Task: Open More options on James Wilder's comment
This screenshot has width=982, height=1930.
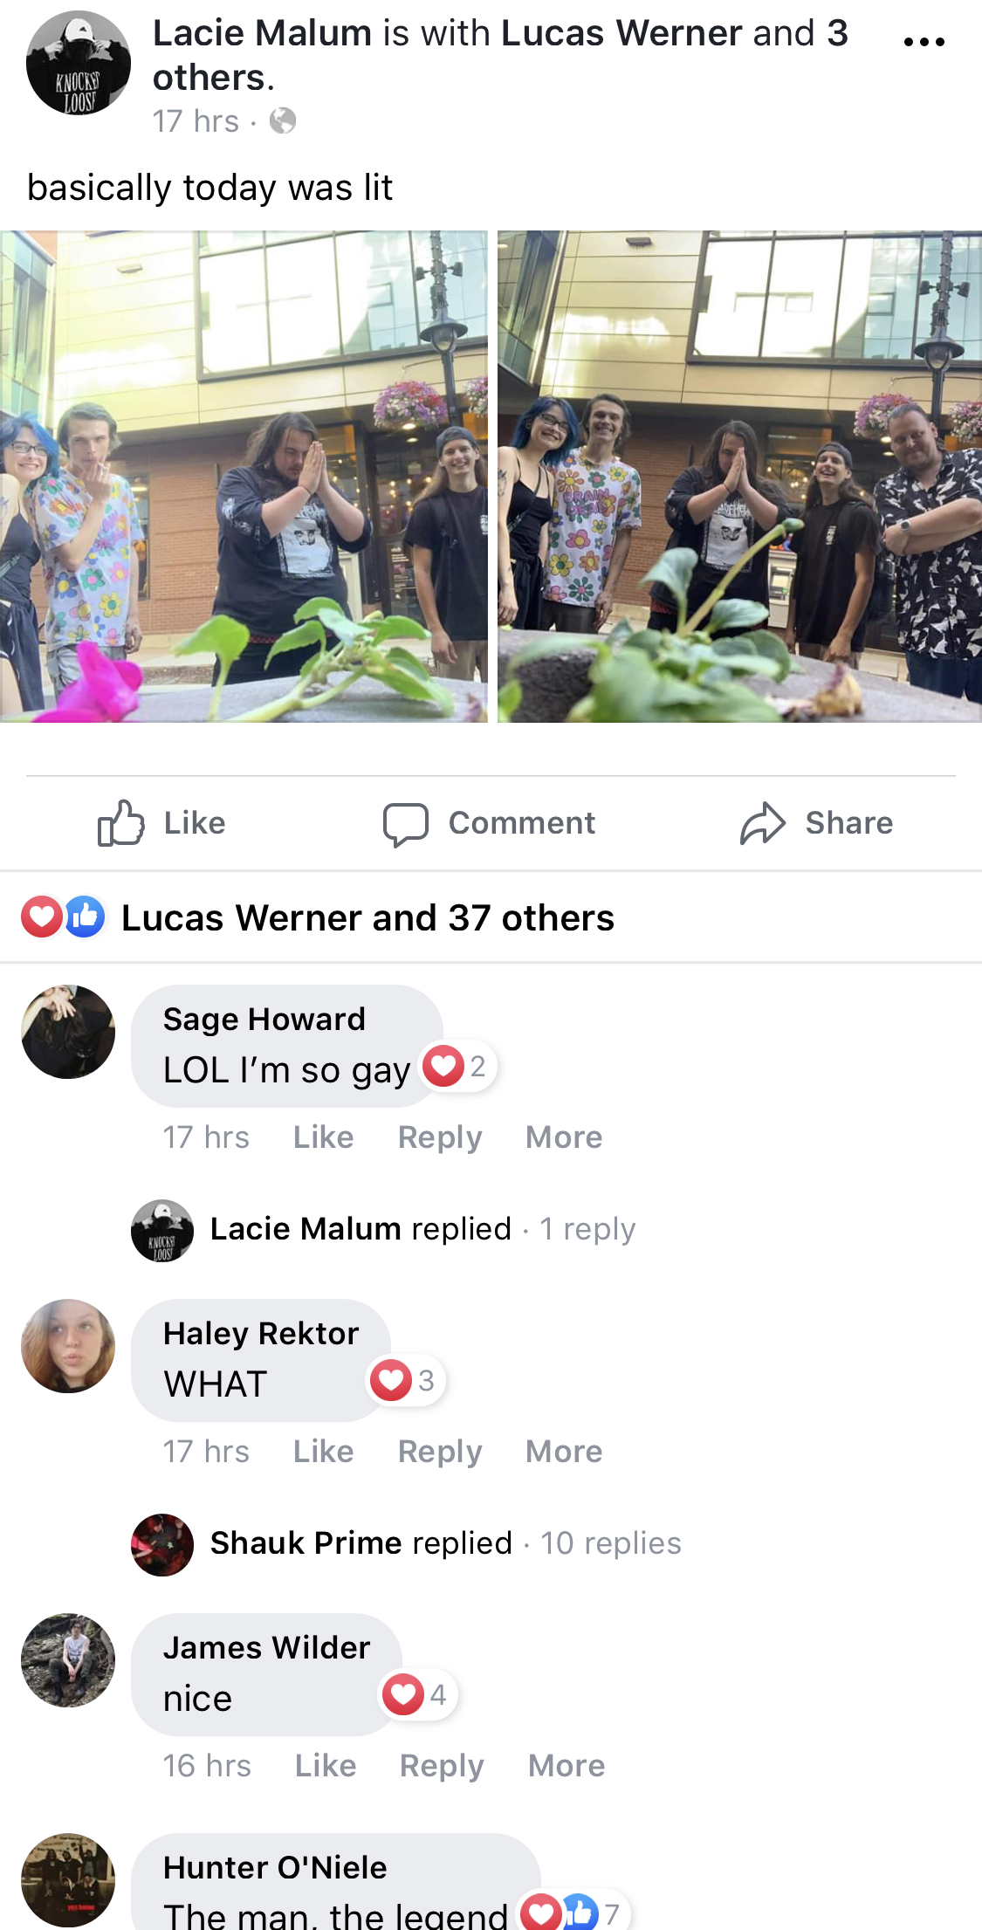Action: coord(567,1766)
